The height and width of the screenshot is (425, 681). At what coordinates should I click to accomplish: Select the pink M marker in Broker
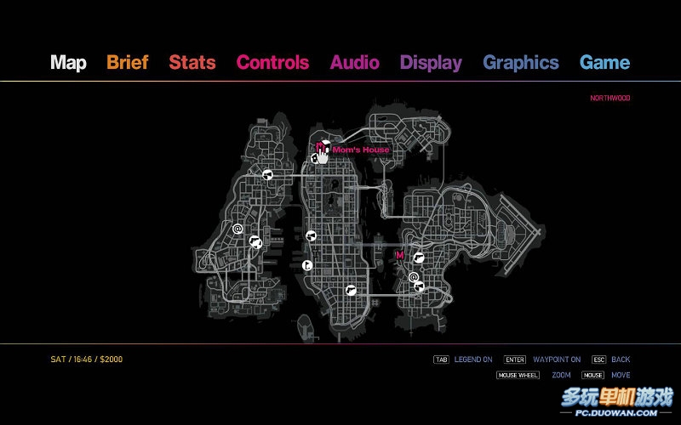[x=399, y=255]
